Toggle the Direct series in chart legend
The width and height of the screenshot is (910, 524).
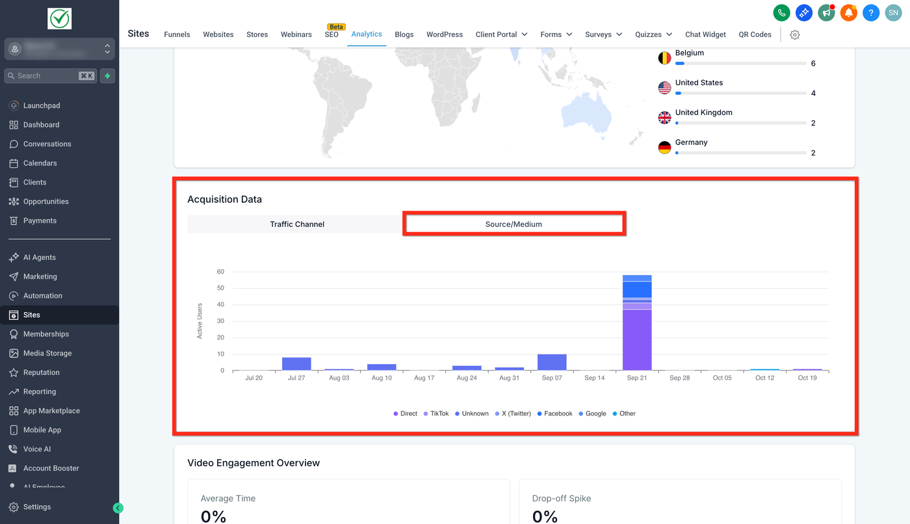(405, 413)
